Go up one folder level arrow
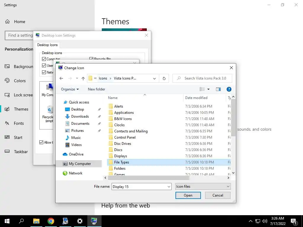This screenshot has height=227, width=303. click(83, 78)
